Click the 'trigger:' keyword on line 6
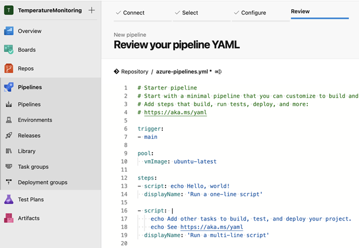Screen dimensions: 359x248 pyautogui.click(x=150, y=129)
